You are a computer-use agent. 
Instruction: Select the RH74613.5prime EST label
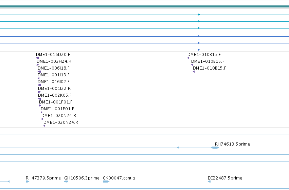pos(232,144)
